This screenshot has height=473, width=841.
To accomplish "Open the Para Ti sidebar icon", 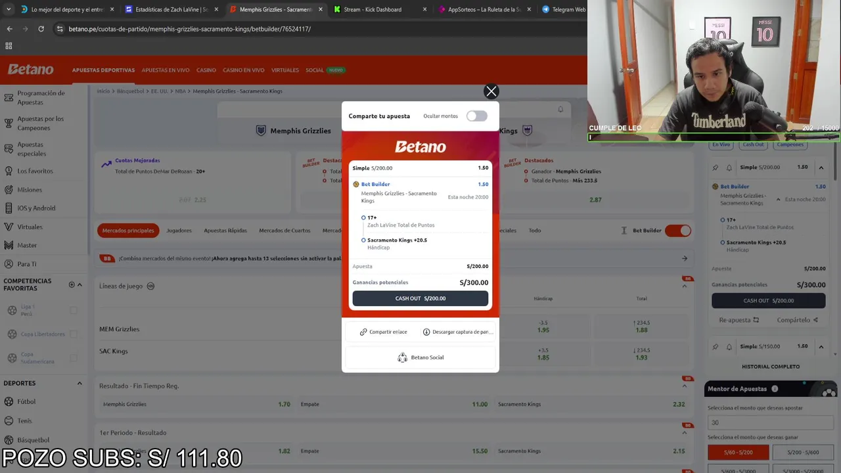I will [x=9, y=264].
